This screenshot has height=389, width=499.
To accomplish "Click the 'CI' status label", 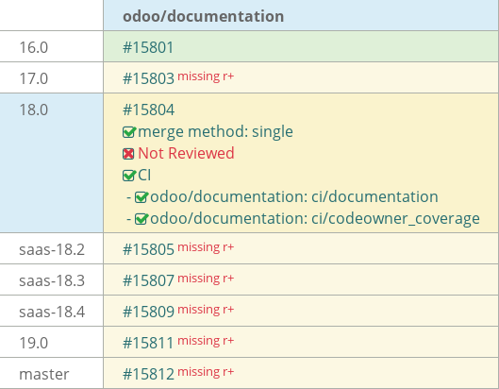I will click(x=144, y=176).
